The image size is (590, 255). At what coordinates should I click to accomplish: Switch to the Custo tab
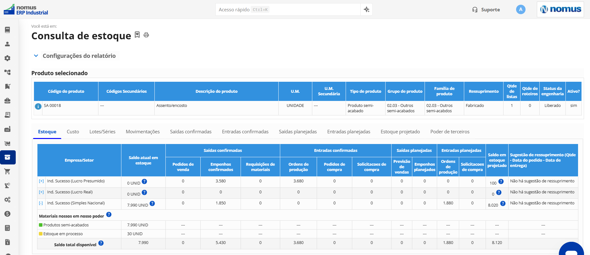73,132
